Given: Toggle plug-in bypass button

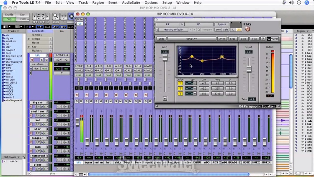Looking at the screenshot, I should [x=221, y=24].
